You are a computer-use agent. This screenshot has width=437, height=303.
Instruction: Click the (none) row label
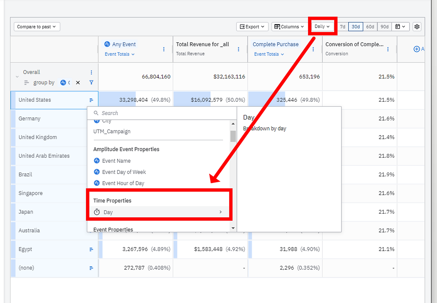[26, 268]
